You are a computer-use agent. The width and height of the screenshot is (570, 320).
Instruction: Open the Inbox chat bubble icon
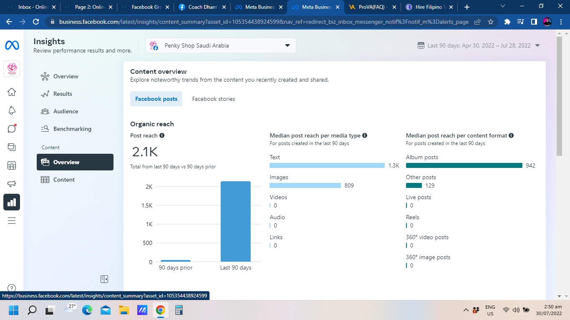point(12,128)
